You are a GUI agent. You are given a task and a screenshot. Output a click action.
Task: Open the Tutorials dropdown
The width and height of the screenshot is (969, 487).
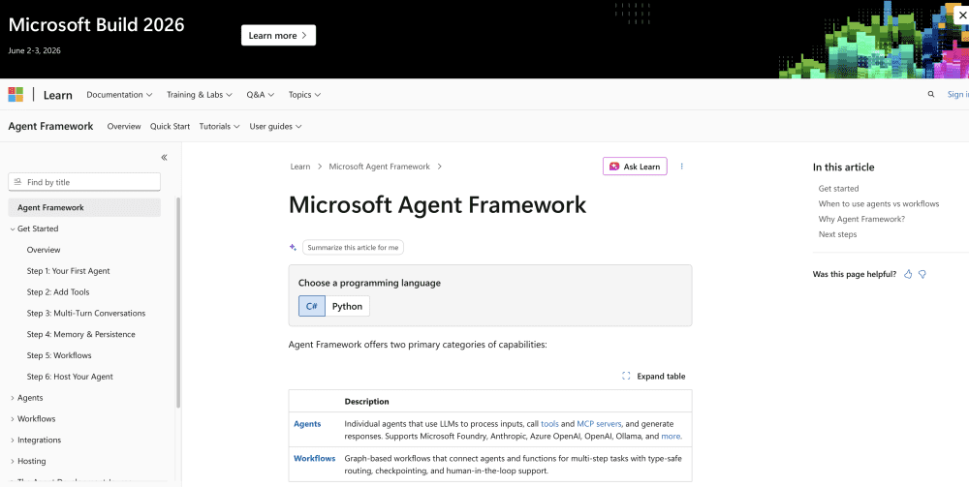coord(219,126)
